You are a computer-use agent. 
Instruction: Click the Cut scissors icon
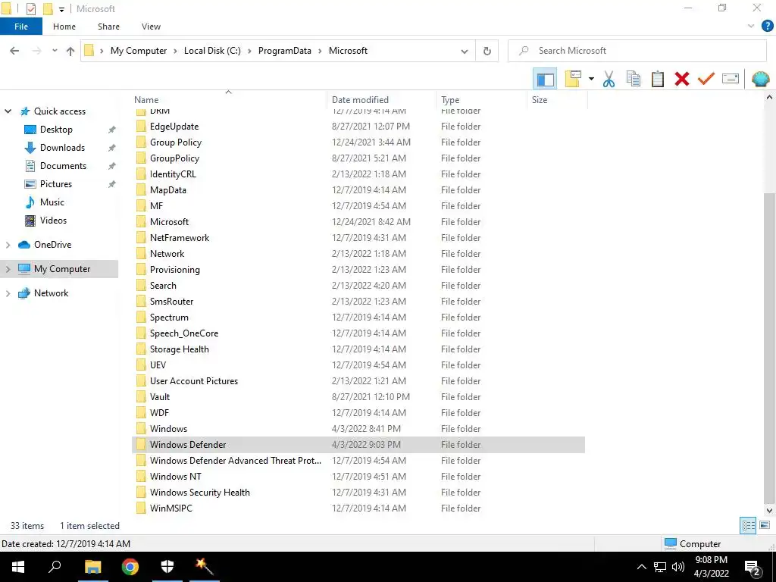(609, 79)
